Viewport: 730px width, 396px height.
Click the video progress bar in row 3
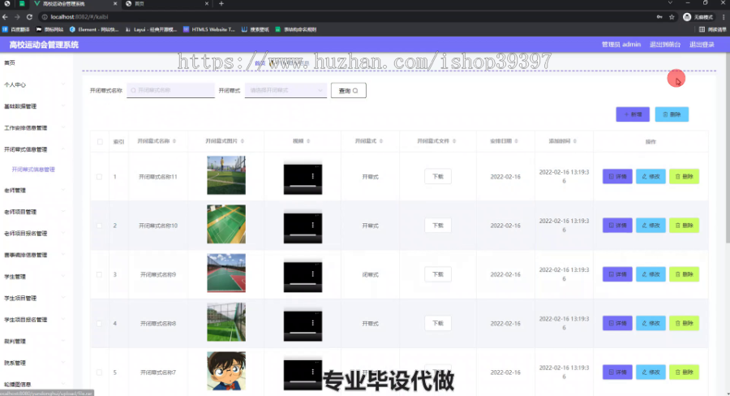(303, 284)
